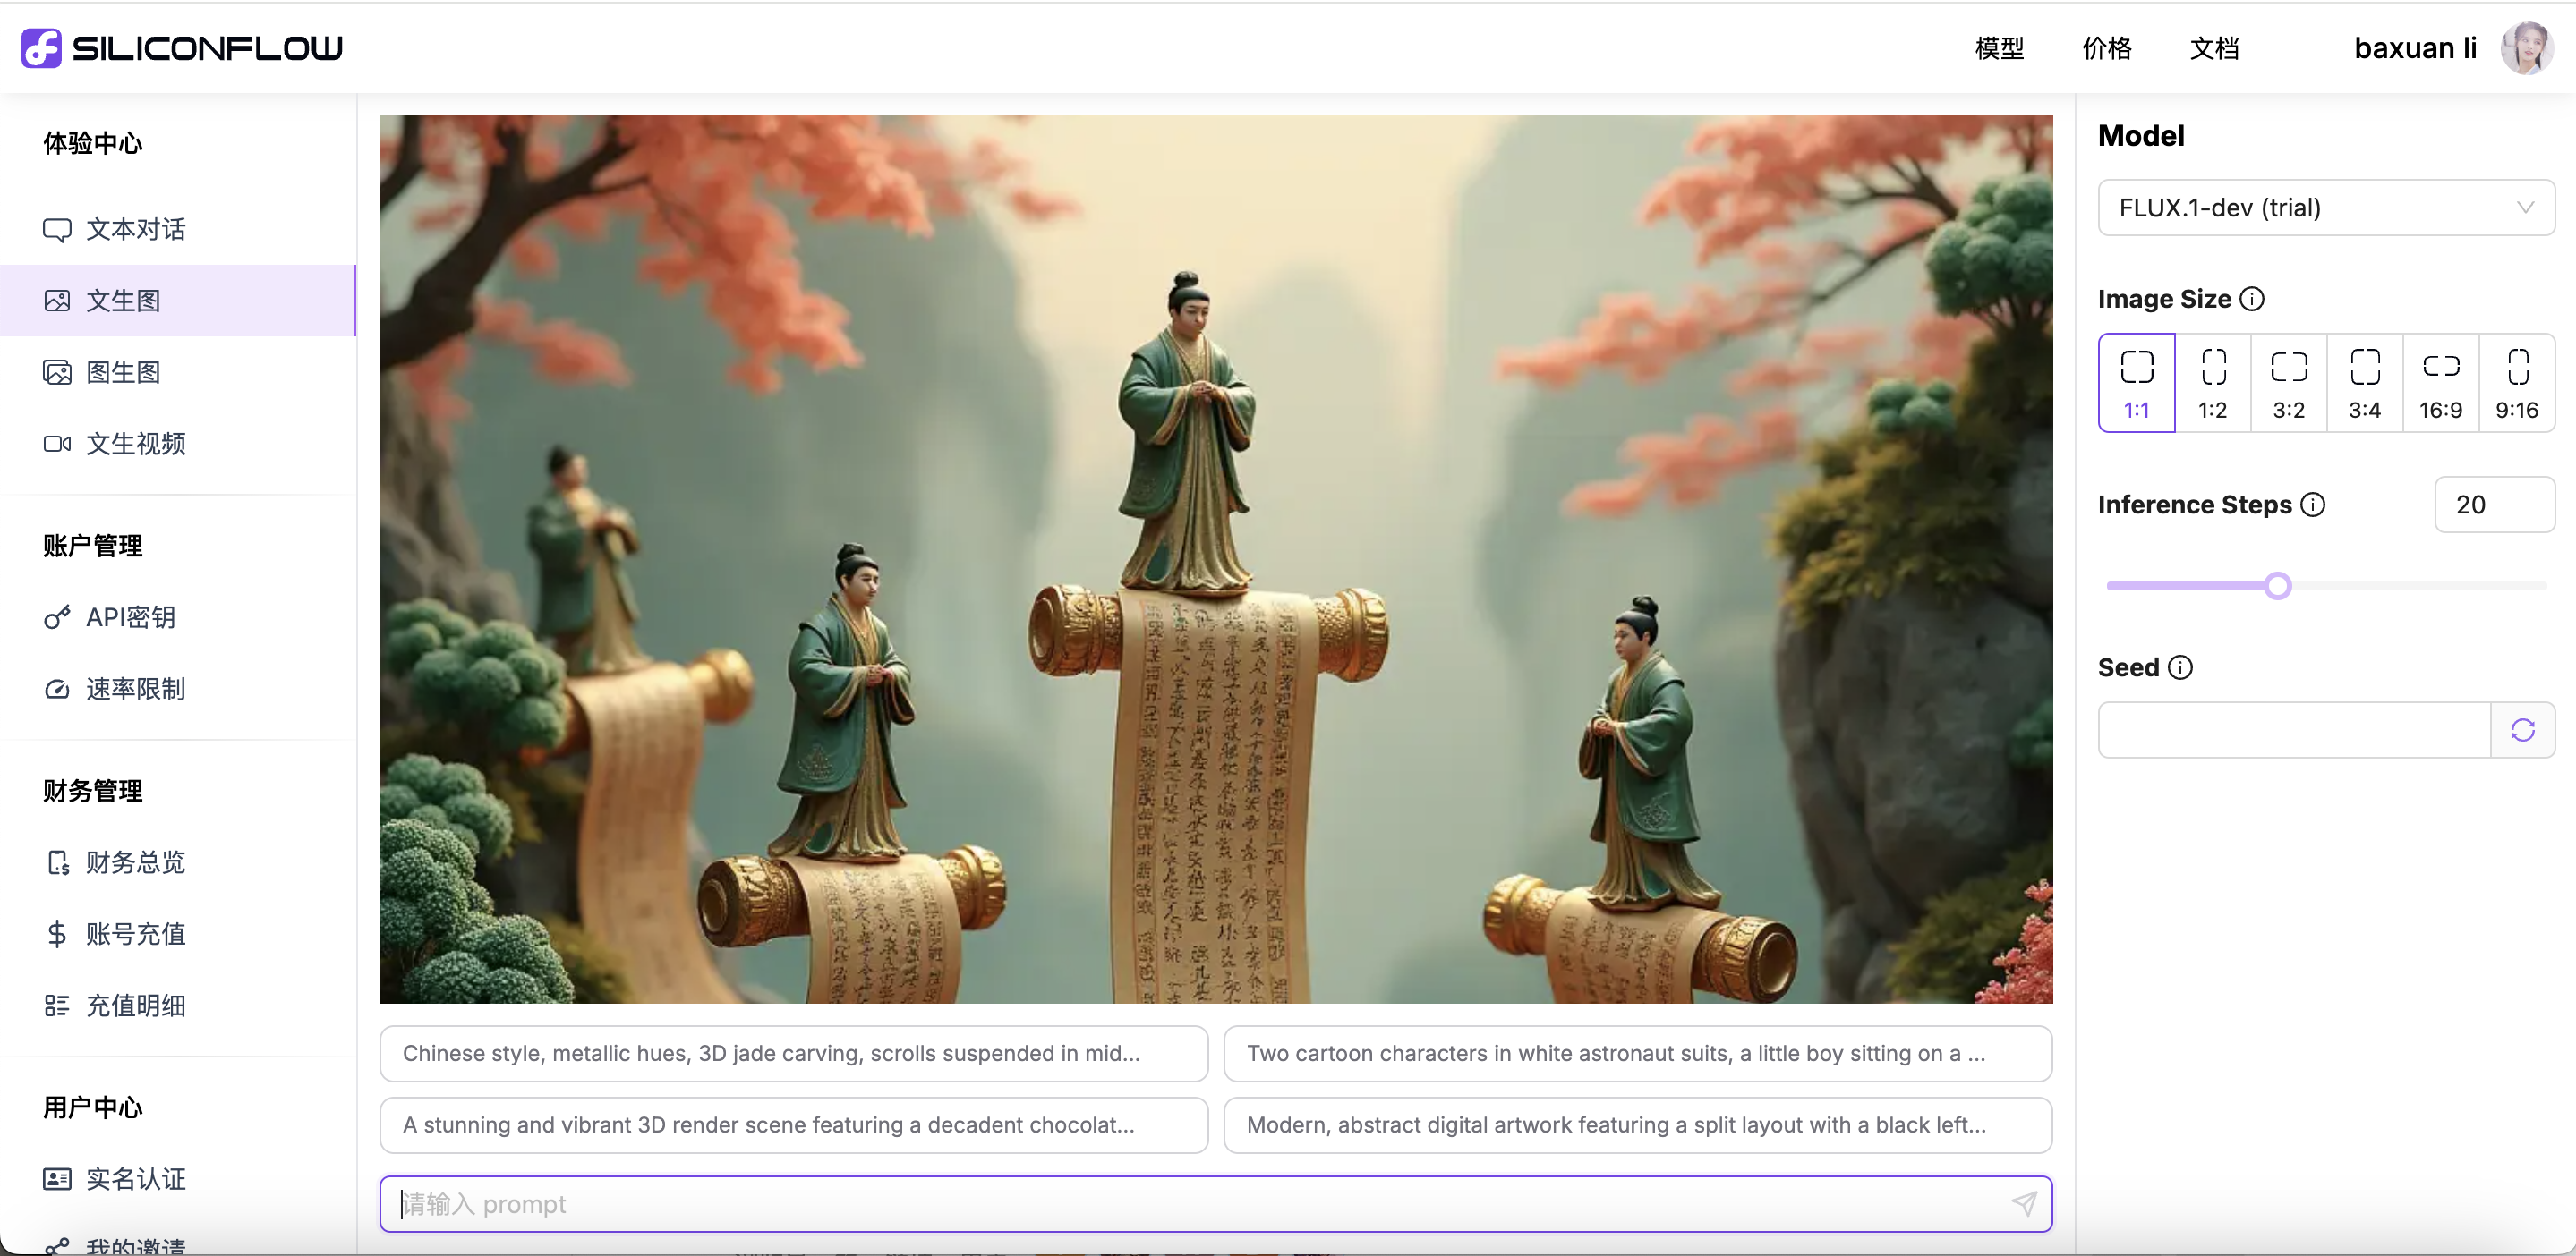The height and width of the screenshot is (1256, 2576).
Task: Select the 3:4 image size option
Action: [2364, 384]
